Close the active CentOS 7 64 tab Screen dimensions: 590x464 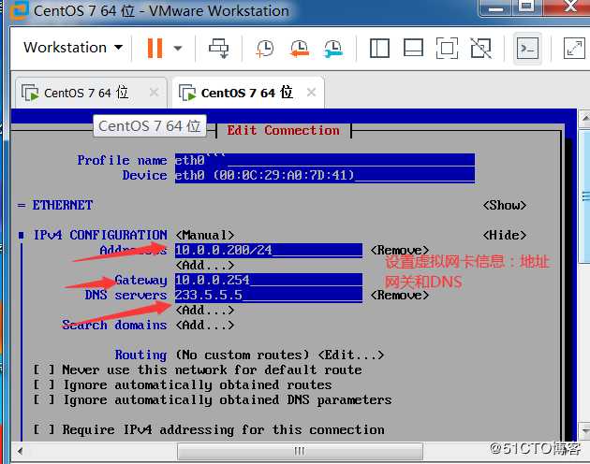(311, 92)
